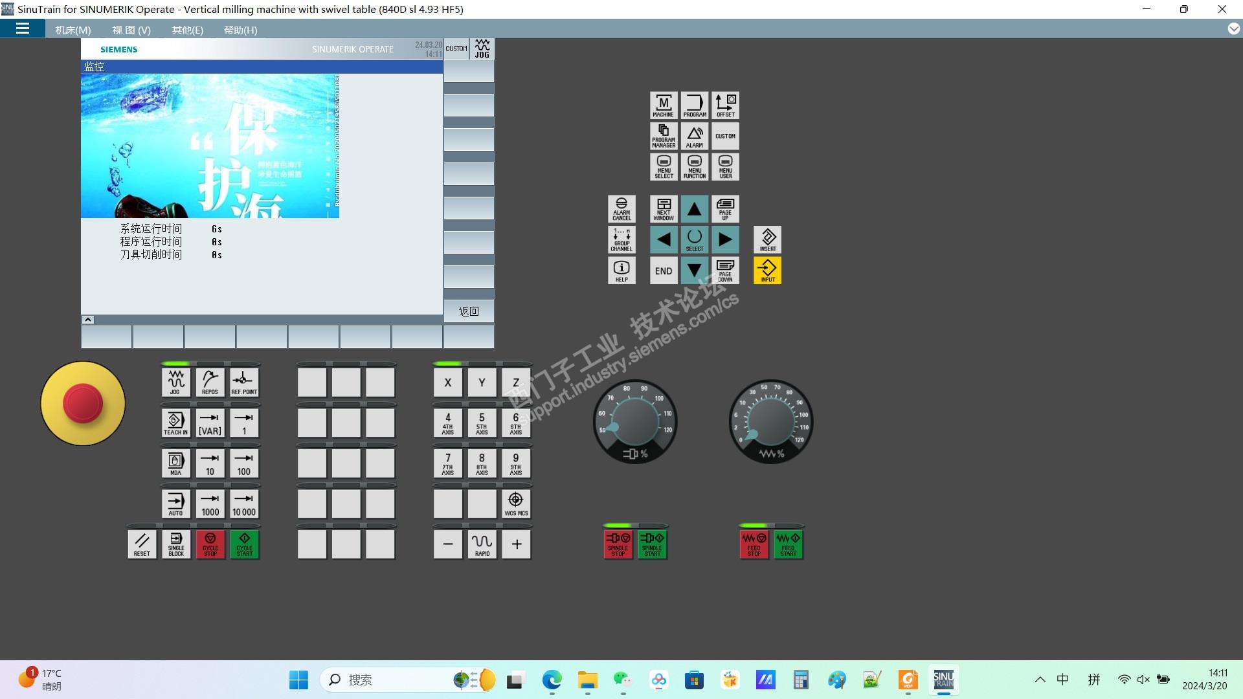This screenshot has width=1243, height=699.
Task: Click the spindle override rotary dial
Action: click(x=635, y=421)
